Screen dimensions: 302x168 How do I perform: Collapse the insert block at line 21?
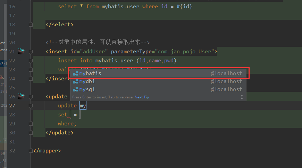(x=31, y=52)
